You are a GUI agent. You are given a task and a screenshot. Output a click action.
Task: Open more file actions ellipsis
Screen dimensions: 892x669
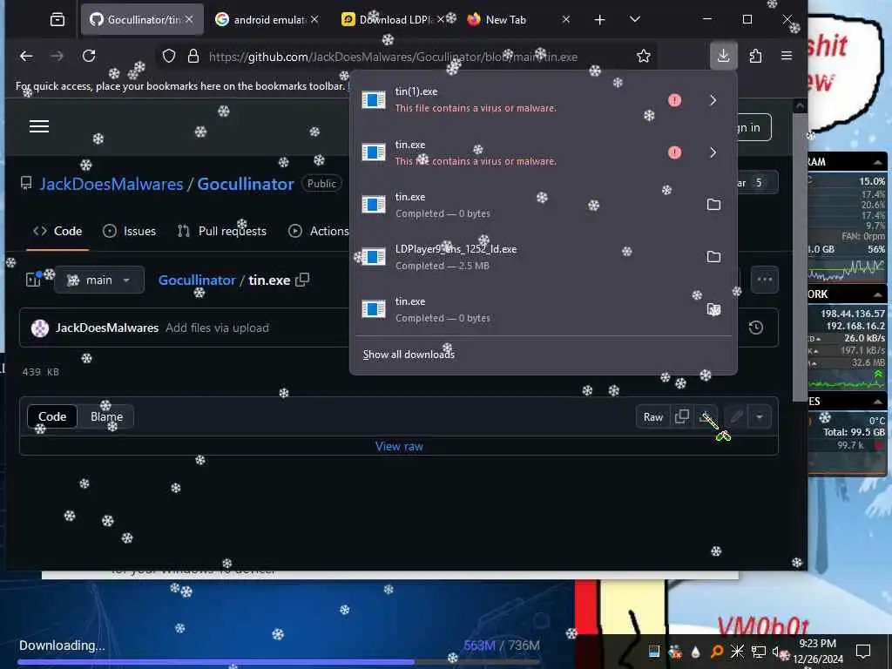pyautogui.click(x=765, y=280)
